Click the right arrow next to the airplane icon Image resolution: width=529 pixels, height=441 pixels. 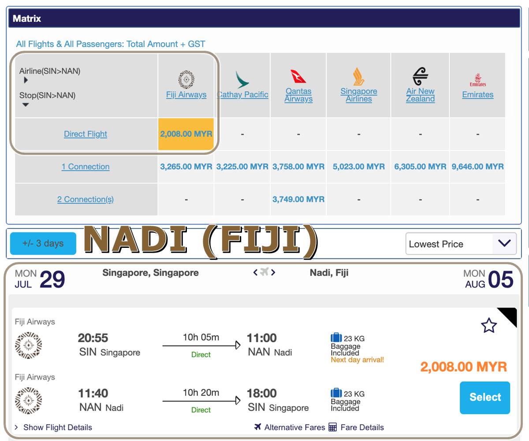coord(273,273)
